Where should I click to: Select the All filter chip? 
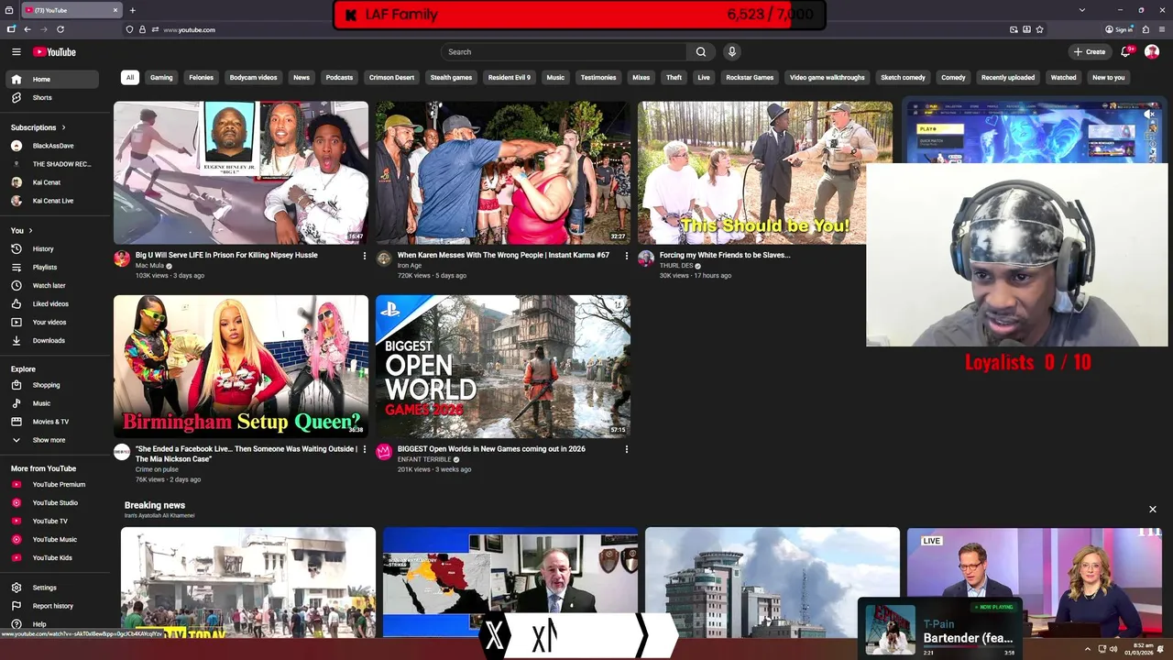pyautogui.click(x=130, y=78)
